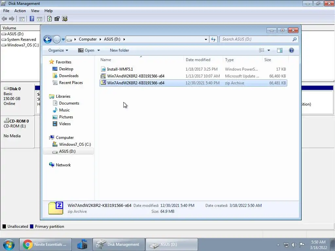Open File menu in Disk Management
This screenshot has height=251, width=335.
coord(6,11)
